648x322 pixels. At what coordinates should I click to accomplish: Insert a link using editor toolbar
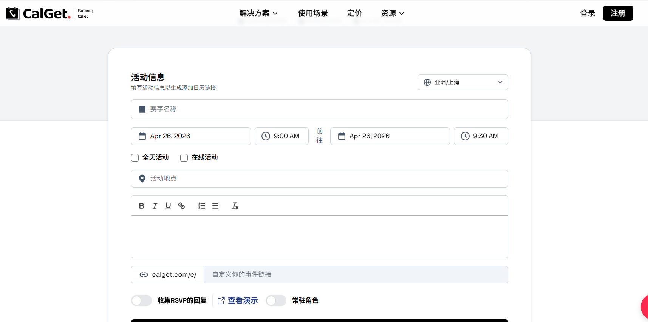point(181,206)
